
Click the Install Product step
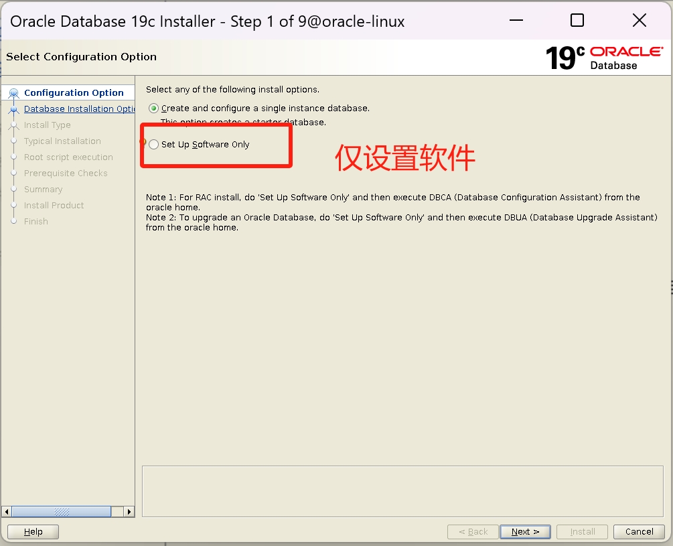coord(54,206)
